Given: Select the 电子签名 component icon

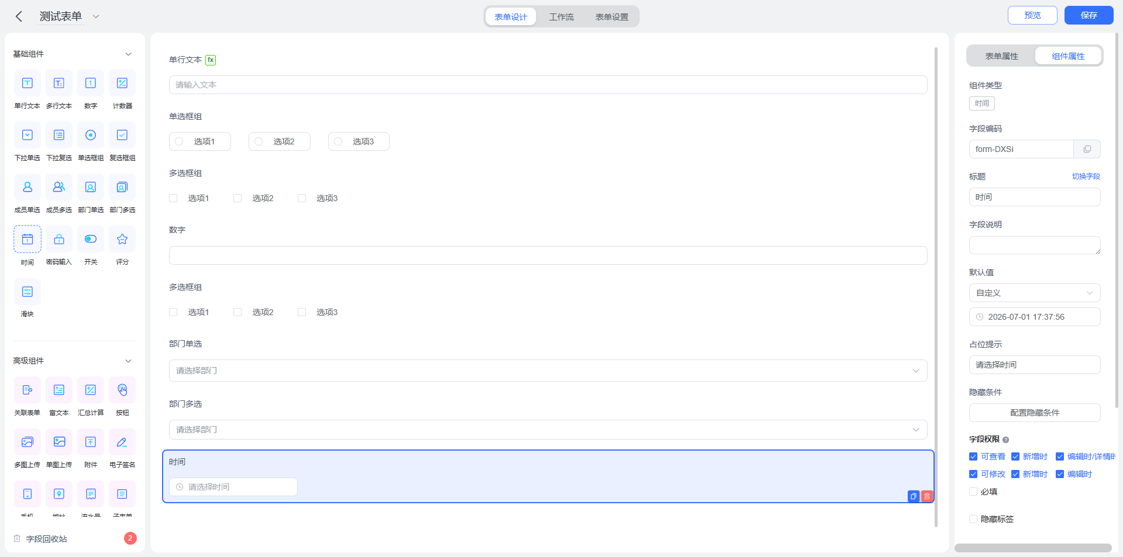Looking at the screenshot, I should [122, 442].
